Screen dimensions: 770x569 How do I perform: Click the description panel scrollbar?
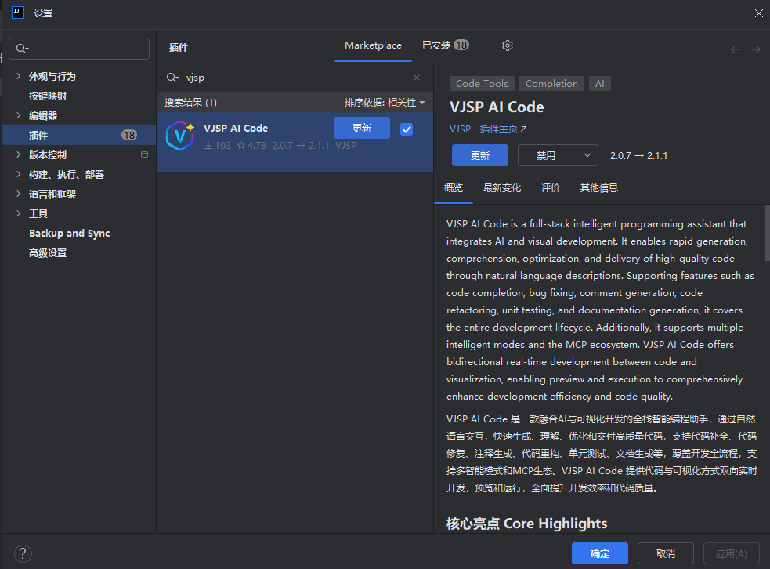click(766, 235)
